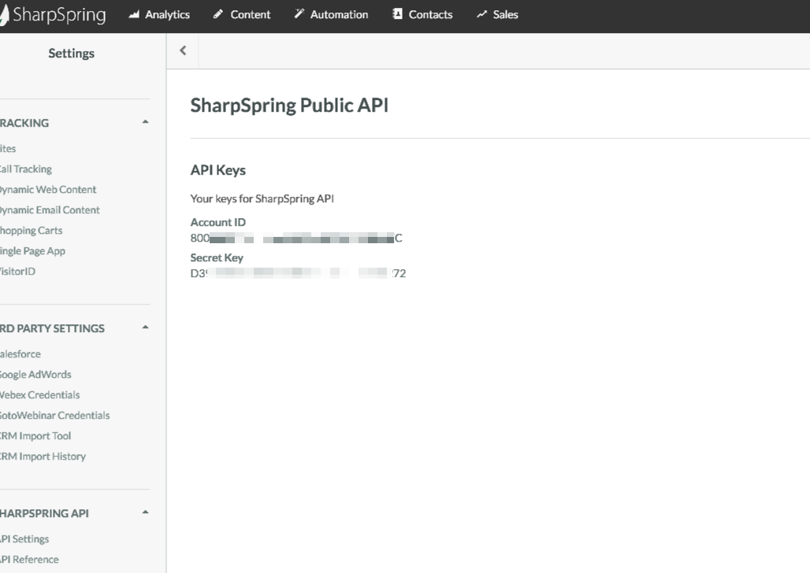Image resolution: width=810 pixels, height=573 pixels.
Task: Click the API Keys heading
Action: pos(218,170)
